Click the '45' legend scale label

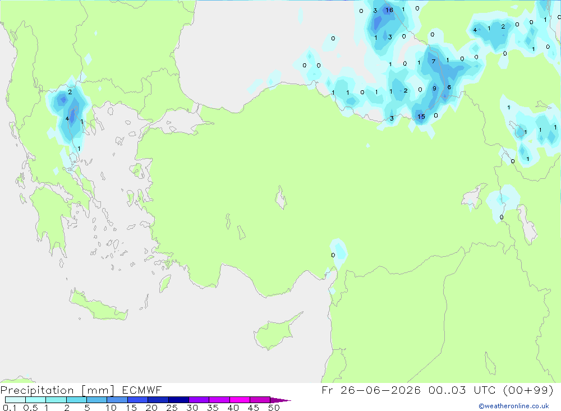click(254, 408)
